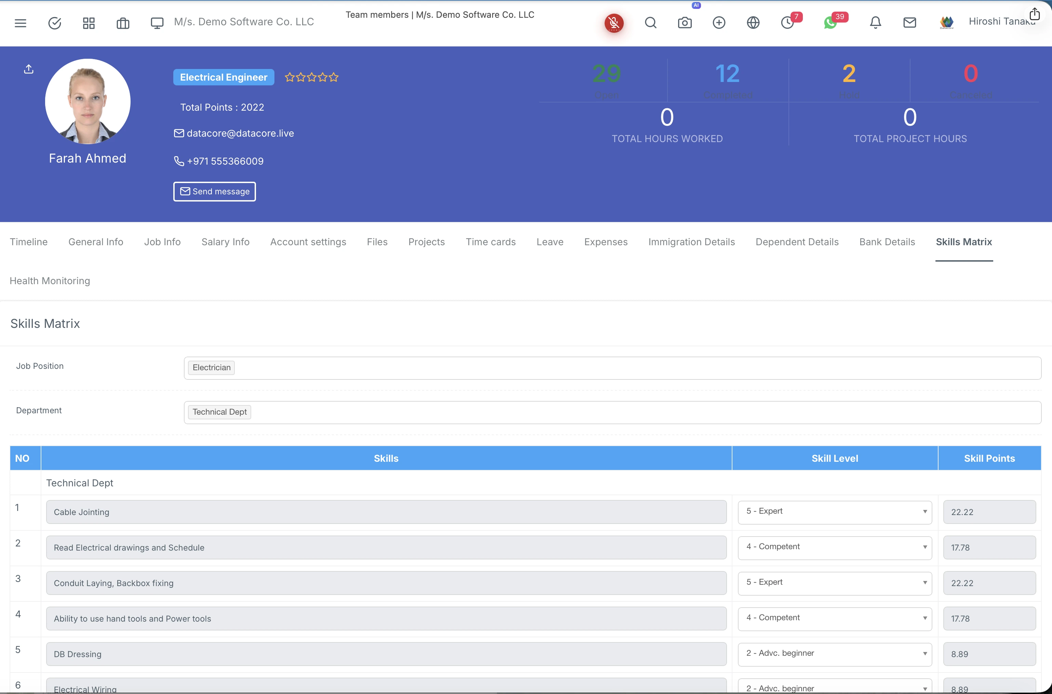Open the Time cards tab
The width and height of the screenshot is (1052, 694).
490,242
